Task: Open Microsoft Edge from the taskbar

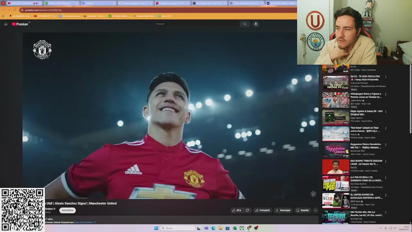Action: click(x=213, y=228)
